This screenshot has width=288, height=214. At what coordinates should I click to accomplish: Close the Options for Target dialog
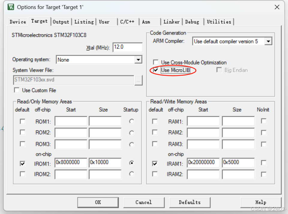(277, 7)
